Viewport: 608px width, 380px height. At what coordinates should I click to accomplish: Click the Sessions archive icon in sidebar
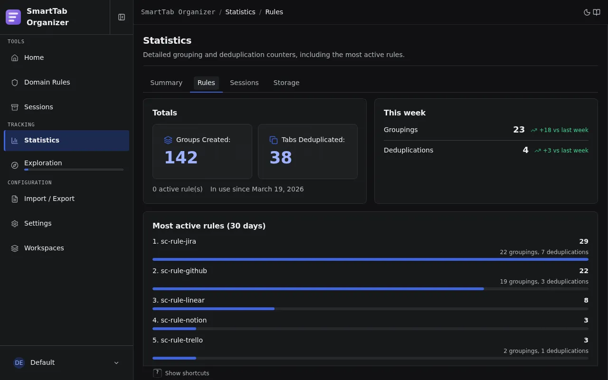[15, 107]
